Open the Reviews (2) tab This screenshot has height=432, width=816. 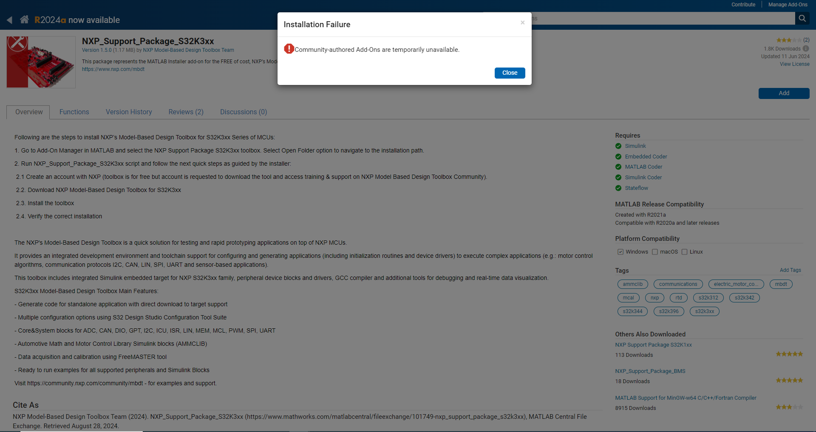186,112
